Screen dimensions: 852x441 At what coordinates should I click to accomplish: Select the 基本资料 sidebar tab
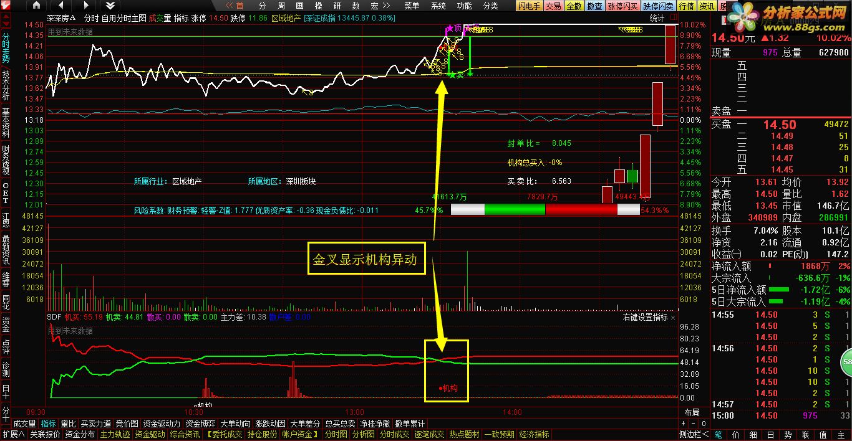click(x=6, y=123)
